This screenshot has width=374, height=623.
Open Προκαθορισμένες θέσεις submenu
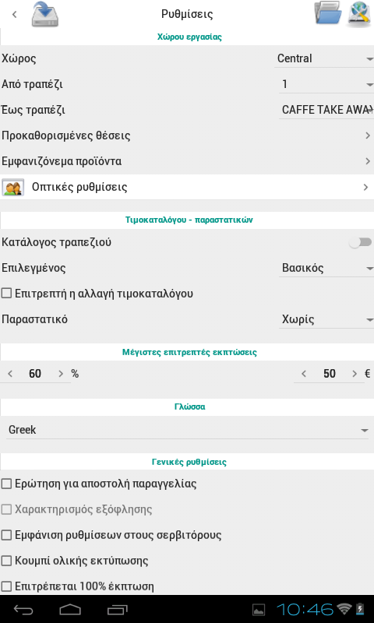(187, 136)
